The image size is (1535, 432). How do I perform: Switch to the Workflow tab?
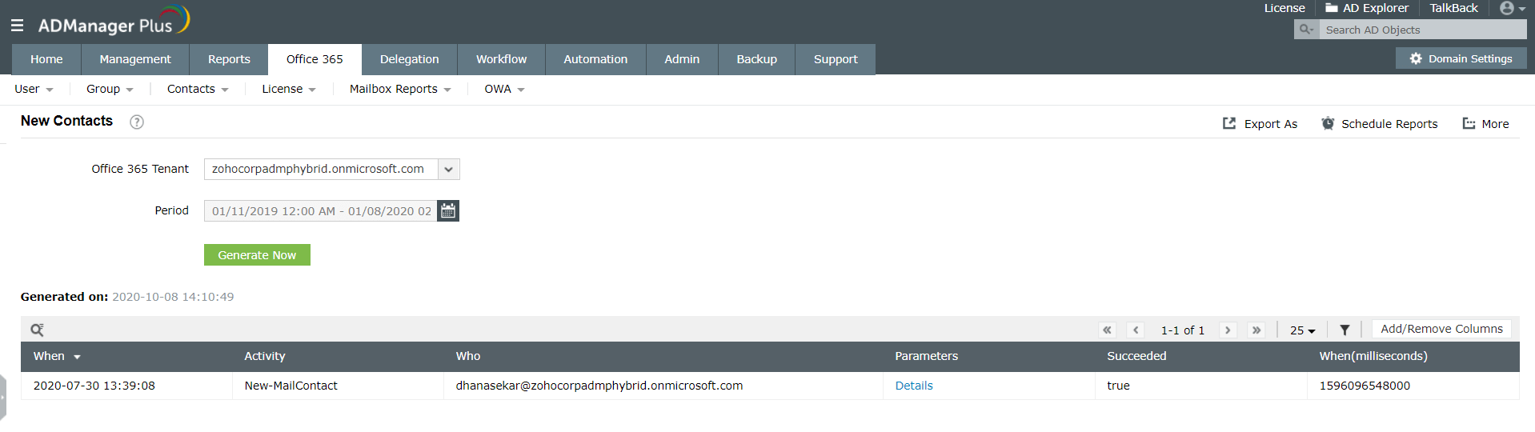pos(502,59)
